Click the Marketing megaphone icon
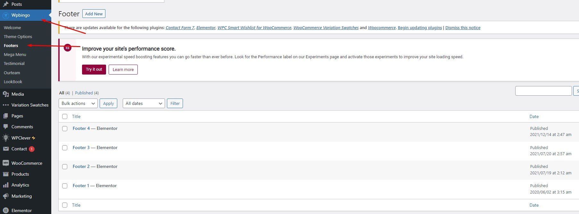This screenshot has width=579, height=214. (x=5, y=196)
